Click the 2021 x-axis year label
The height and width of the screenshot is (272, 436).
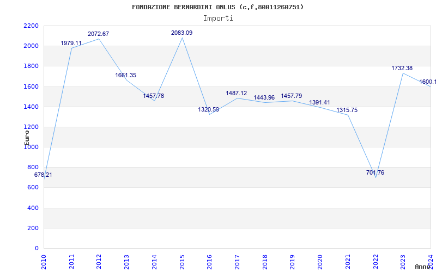[x=348, y=262]
